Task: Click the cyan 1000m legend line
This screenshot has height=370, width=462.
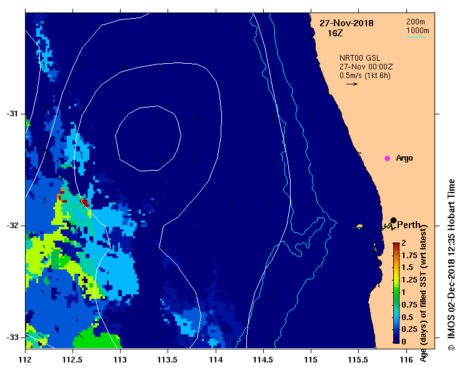Action: point(416,37)
